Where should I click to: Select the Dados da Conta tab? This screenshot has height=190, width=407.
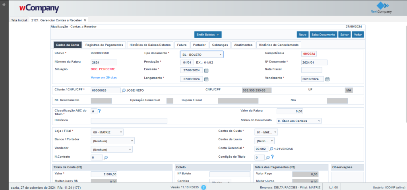tap(68, 45)
